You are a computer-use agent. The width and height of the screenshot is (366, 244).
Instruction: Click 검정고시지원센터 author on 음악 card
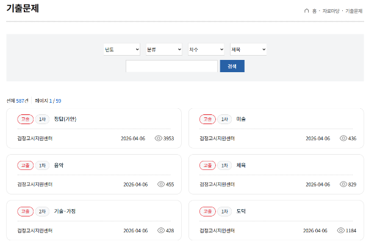pos(35,185)
